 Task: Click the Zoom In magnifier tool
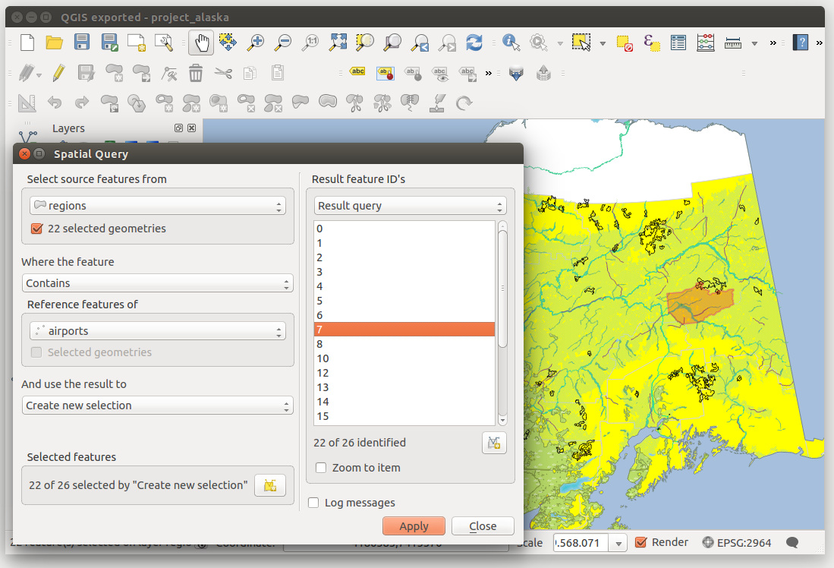pos(256,43)
